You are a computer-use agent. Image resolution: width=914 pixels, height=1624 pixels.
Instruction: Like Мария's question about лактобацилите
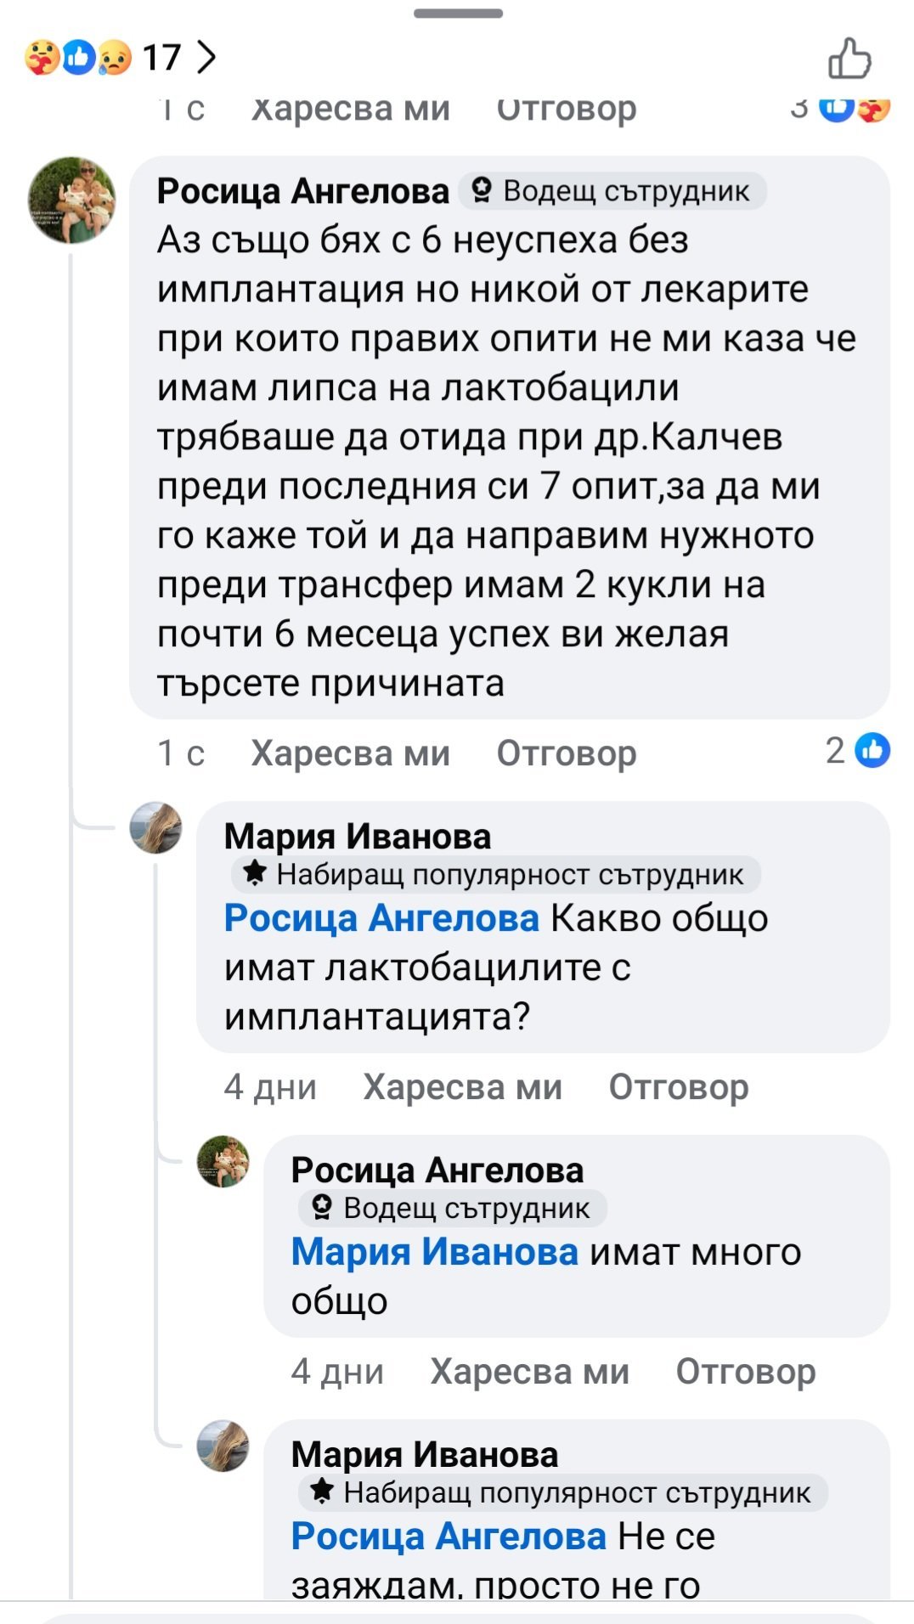coord(462,1087)
